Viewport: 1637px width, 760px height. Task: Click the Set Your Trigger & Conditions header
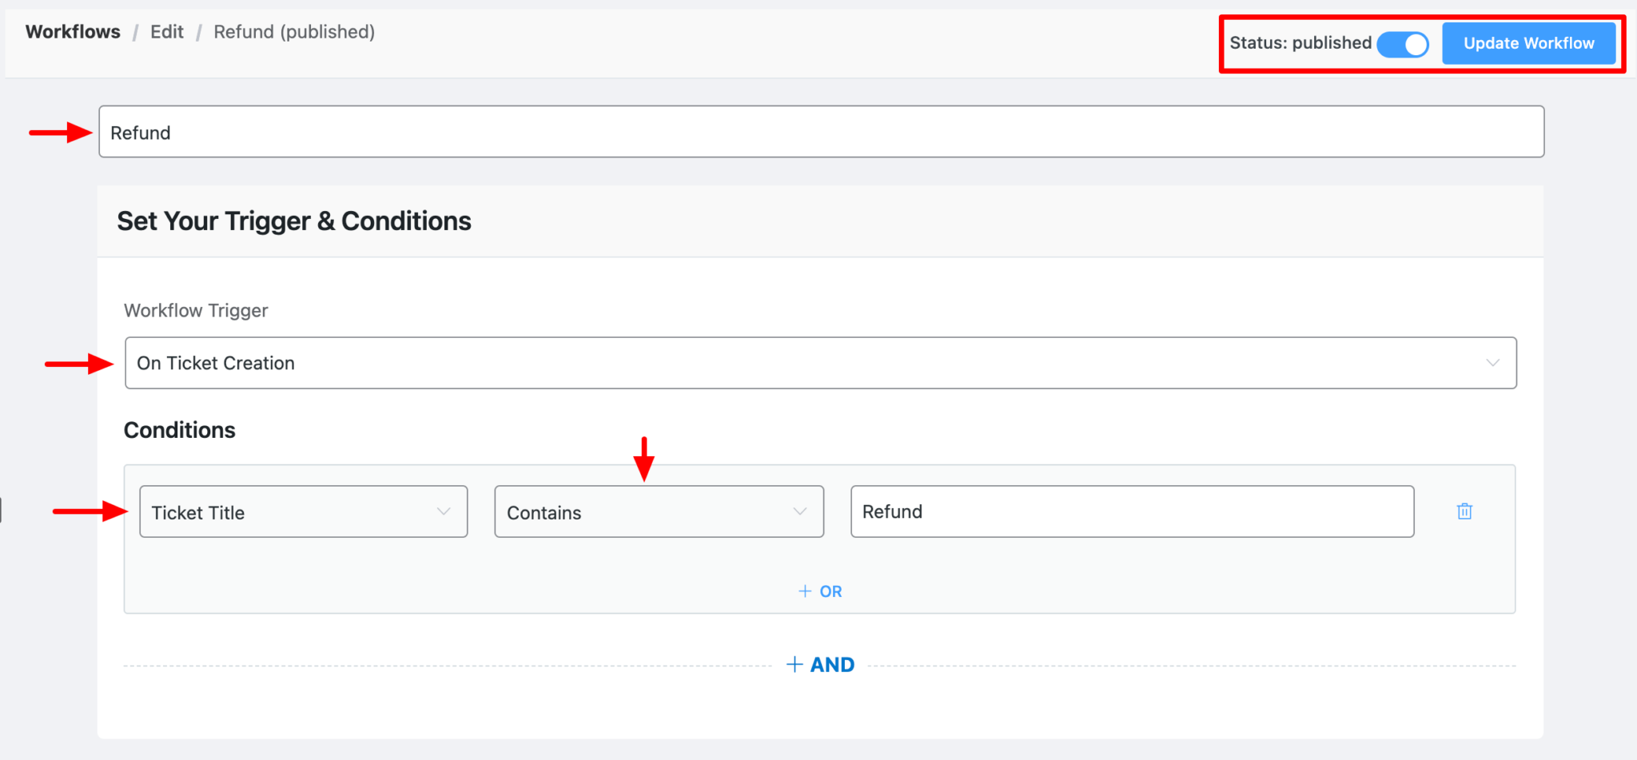point(294,221)
